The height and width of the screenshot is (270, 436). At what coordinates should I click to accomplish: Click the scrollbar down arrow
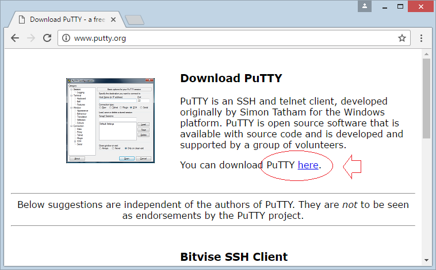pos(426,260)
